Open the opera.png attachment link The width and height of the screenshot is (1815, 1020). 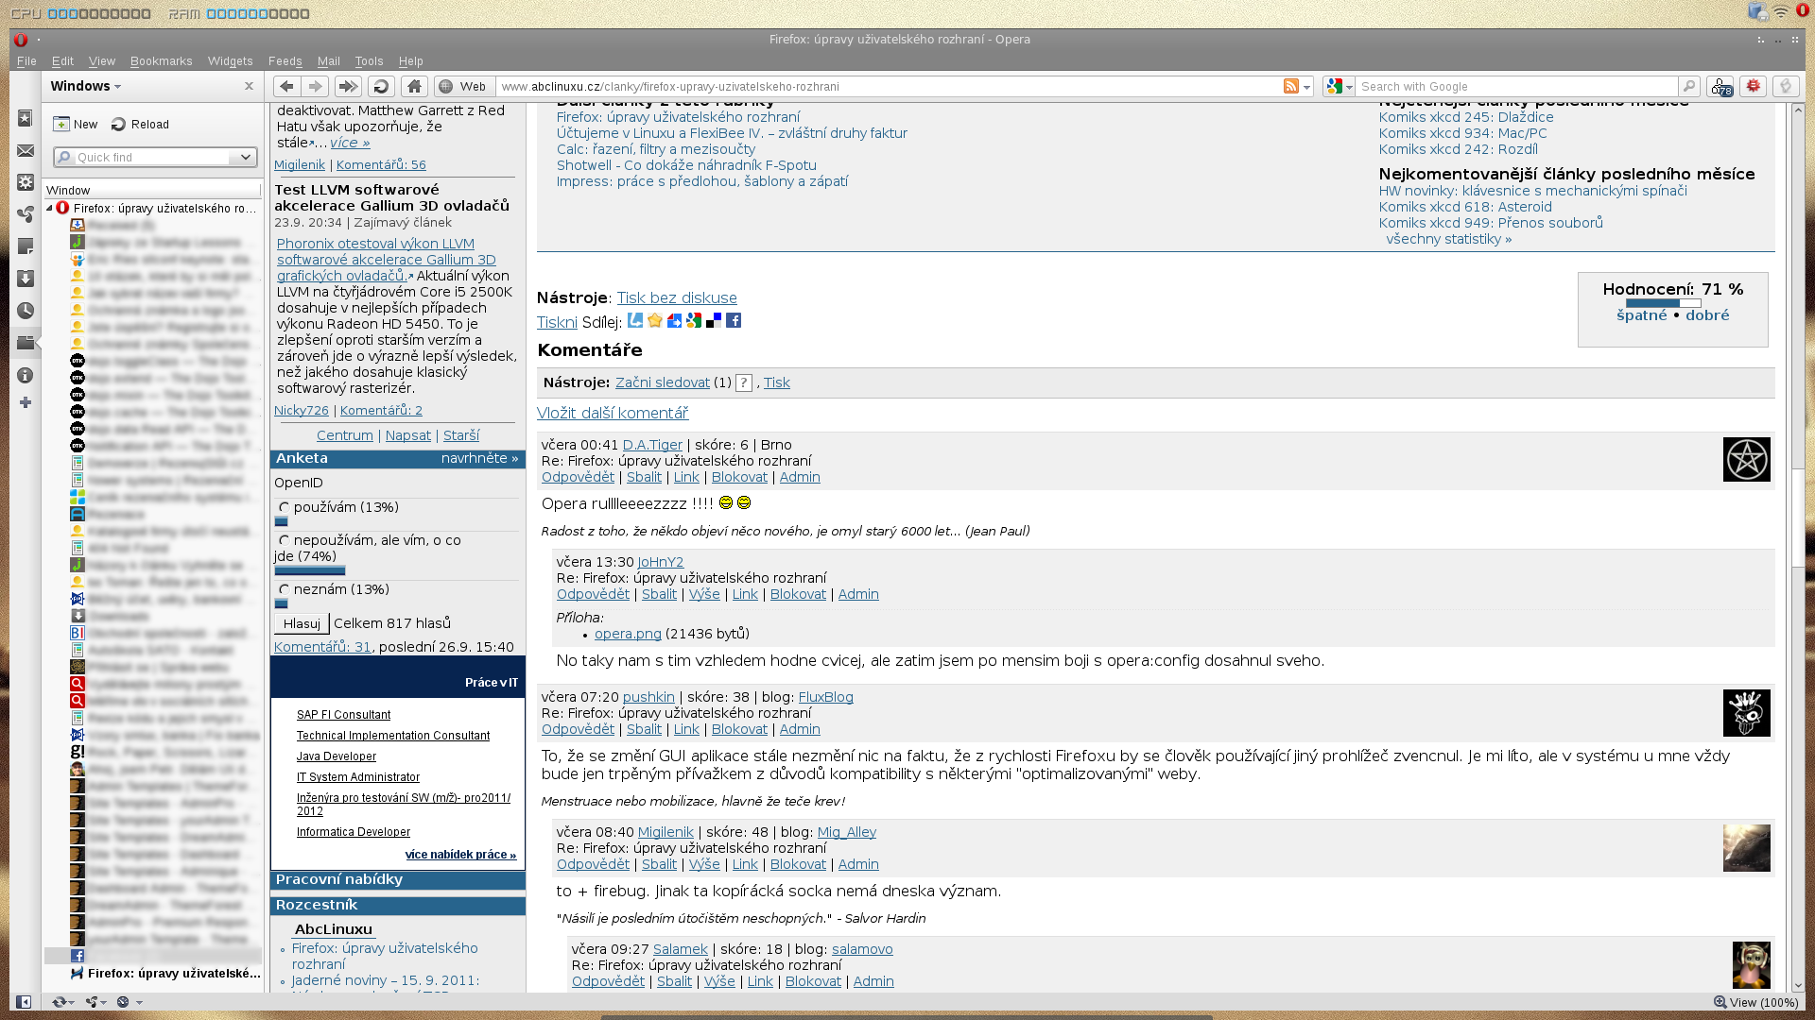pyautogui.click(x=628, y=634)
